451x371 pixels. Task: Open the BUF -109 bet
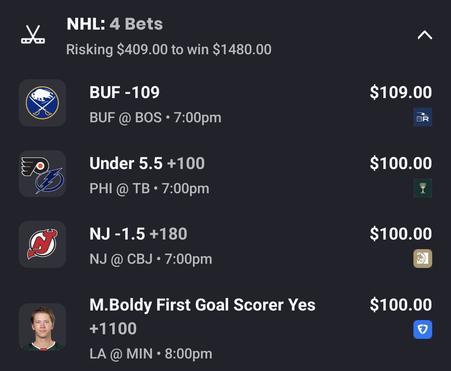(x=124, y=92)
